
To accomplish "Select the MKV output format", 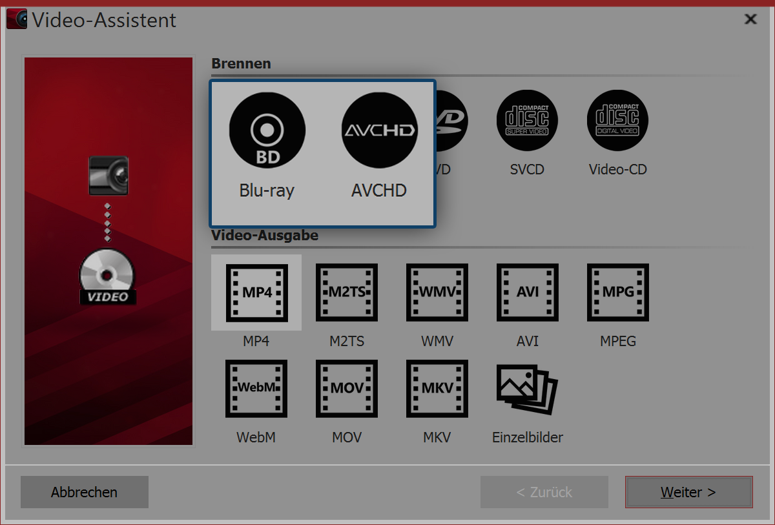I will pyautogui.click(x=437, y=389).
